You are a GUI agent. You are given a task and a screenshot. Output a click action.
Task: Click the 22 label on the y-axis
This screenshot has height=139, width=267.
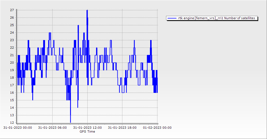12,48
